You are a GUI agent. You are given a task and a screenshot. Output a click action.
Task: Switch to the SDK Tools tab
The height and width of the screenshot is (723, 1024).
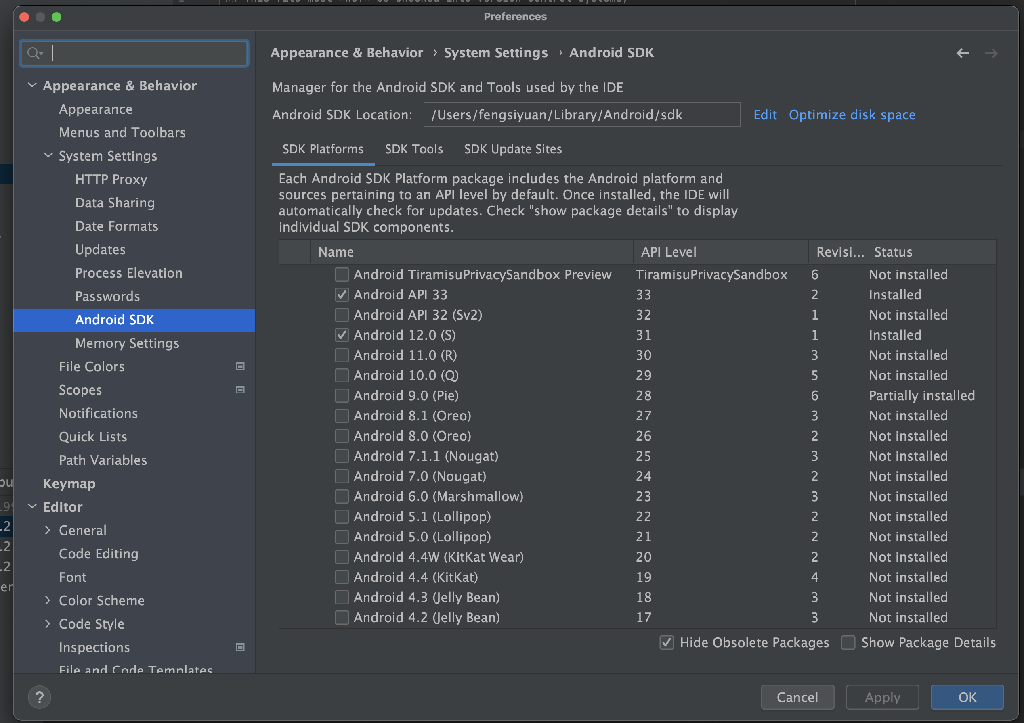tap(413, 149)
